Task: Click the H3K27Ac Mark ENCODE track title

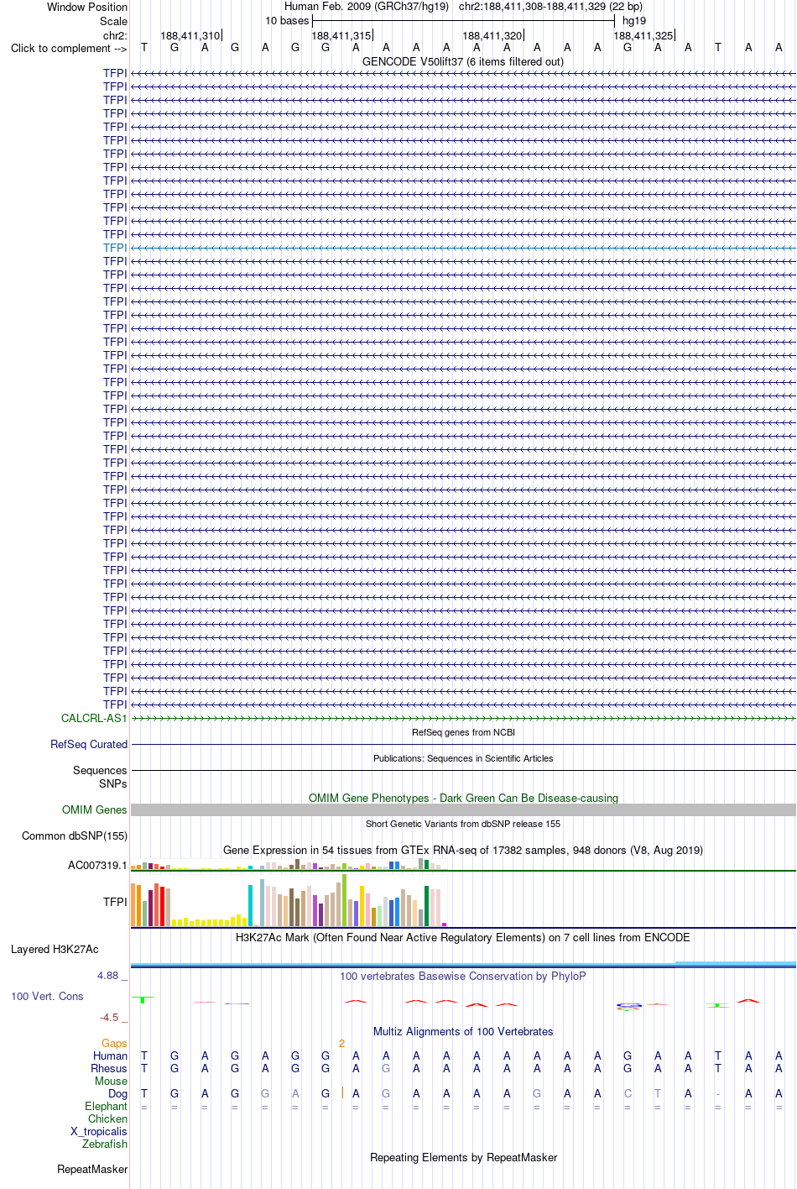Action: point(463,937)
